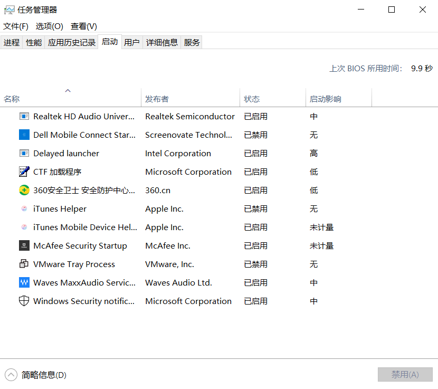Click 已禁用 status in iTunes Helper row
This screenshot has width=438, height=389.
click(255, 209)
